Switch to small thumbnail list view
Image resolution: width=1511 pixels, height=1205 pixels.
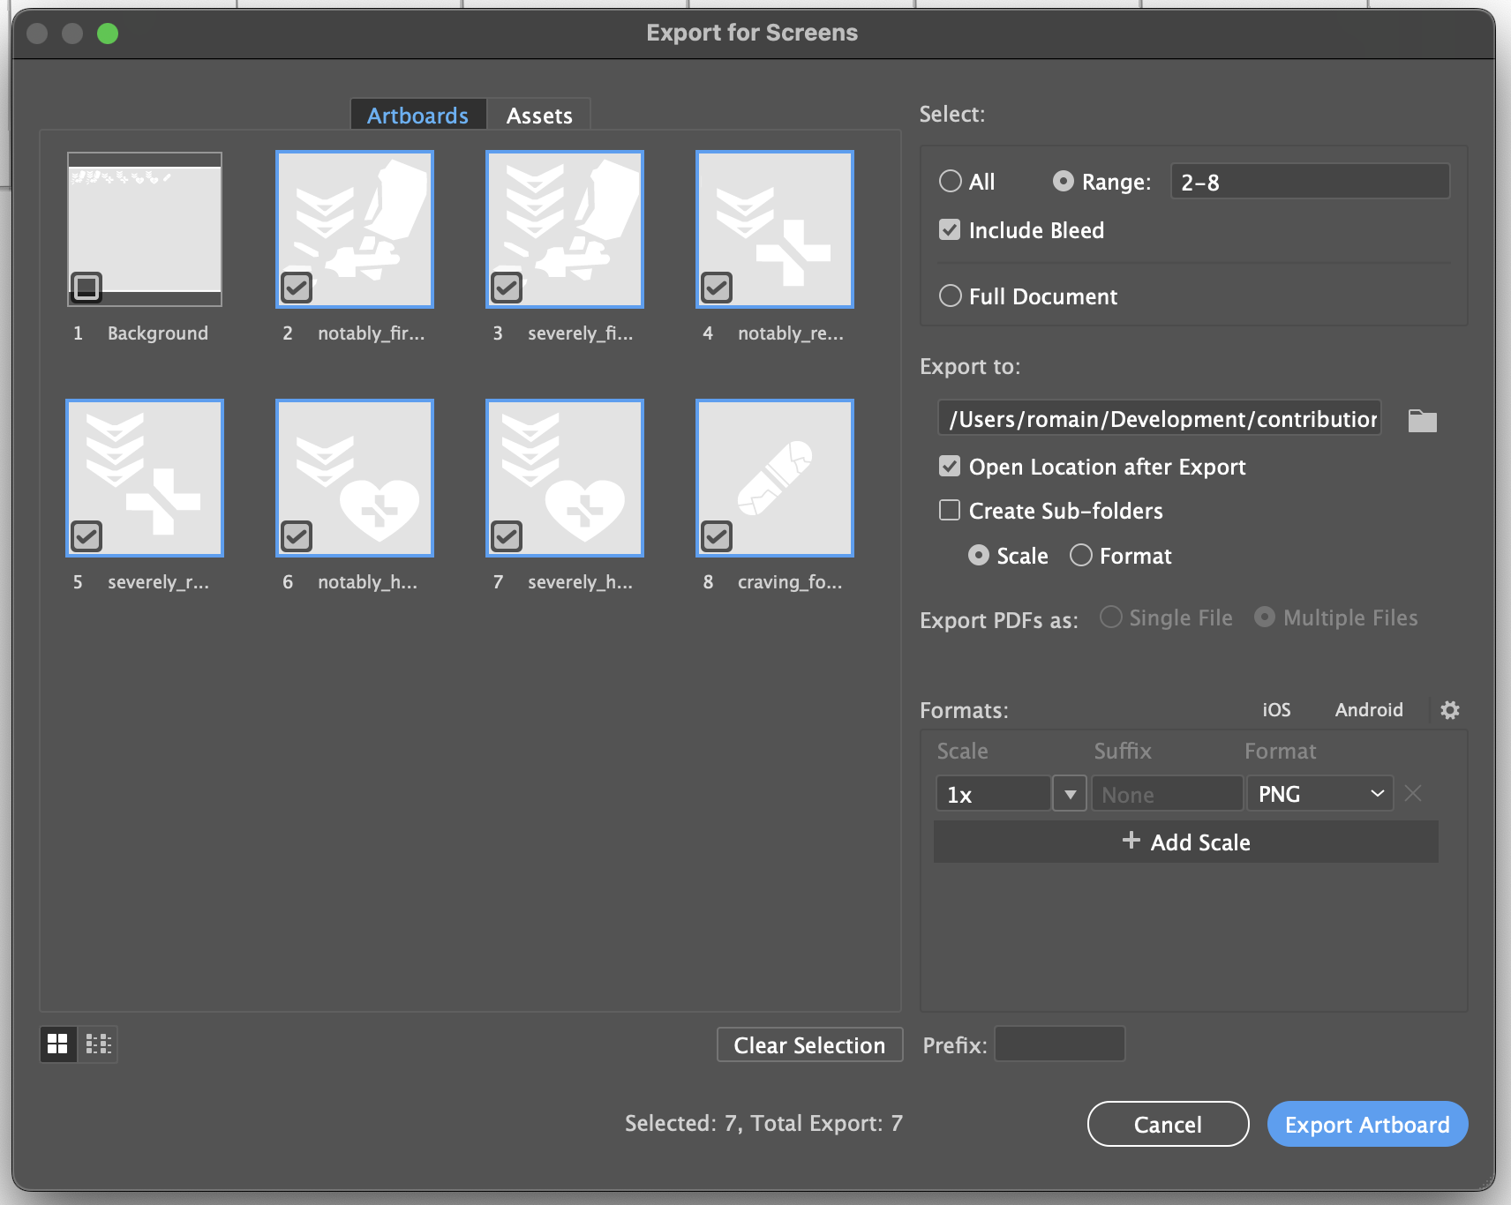point(98,1044)
